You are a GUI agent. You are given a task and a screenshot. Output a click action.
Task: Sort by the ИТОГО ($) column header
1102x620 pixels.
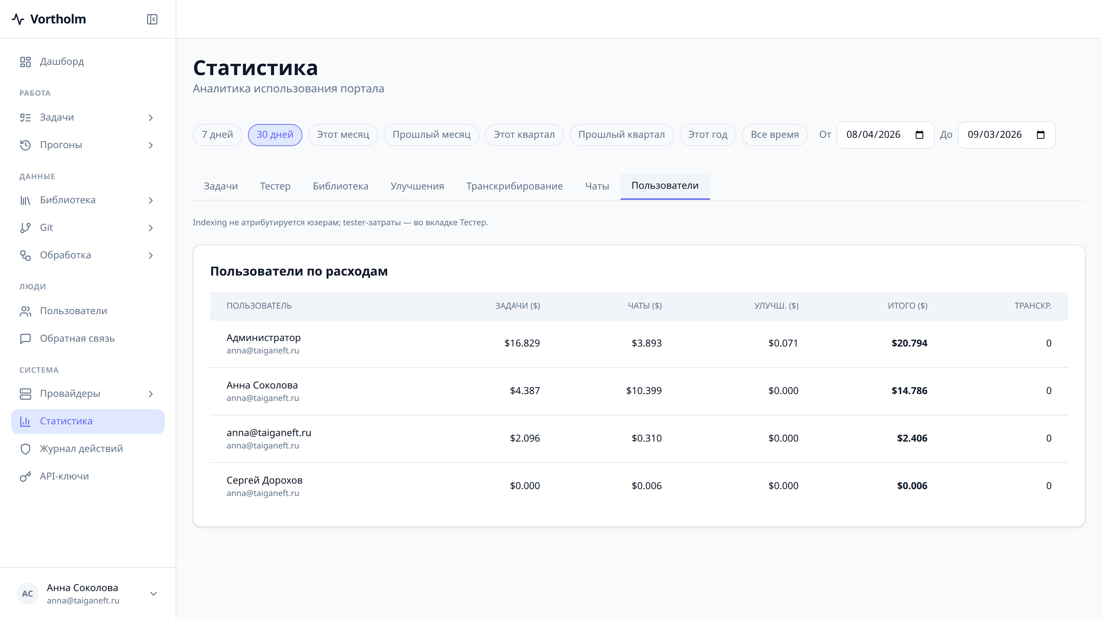(907, 306)
